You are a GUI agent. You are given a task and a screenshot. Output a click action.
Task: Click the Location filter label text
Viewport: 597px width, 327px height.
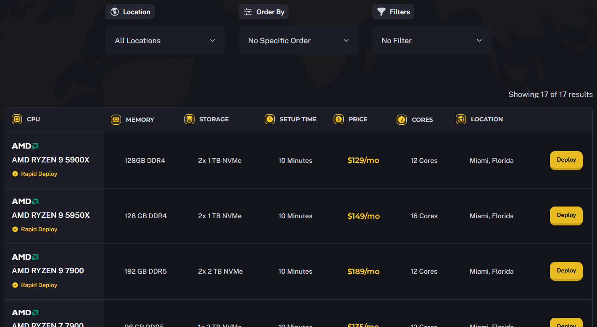(x=137, y=12)
